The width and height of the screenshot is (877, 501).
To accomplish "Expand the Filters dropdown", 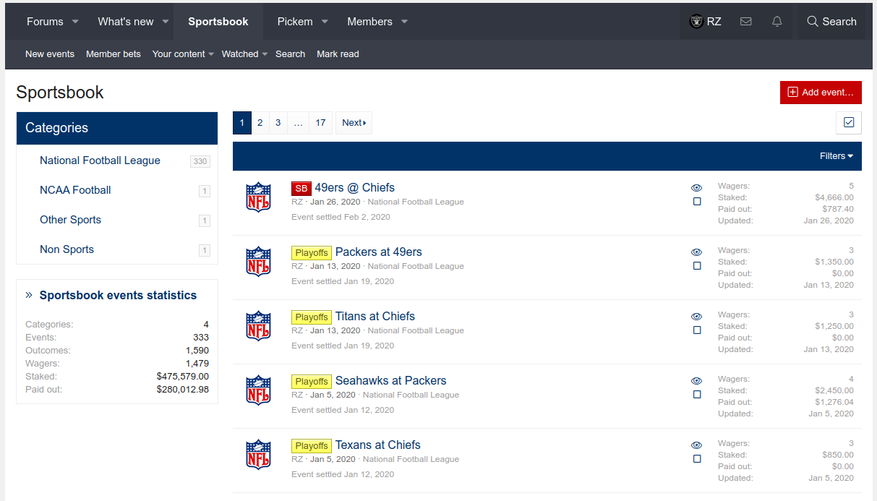I will [x=836, y=156].
